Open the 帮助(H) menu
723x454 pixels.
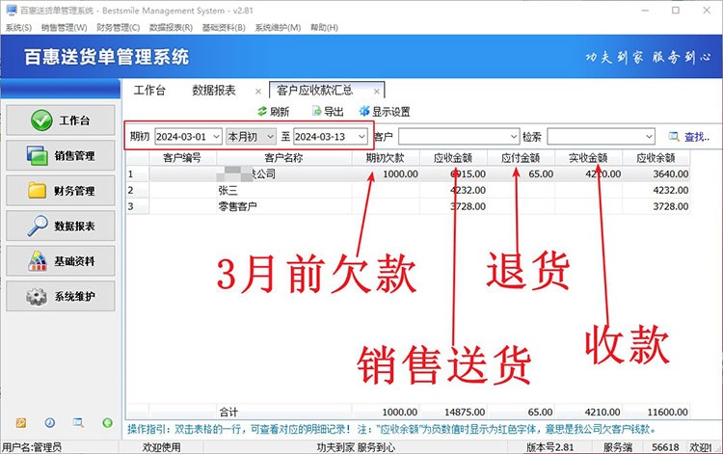click(324, 28)
